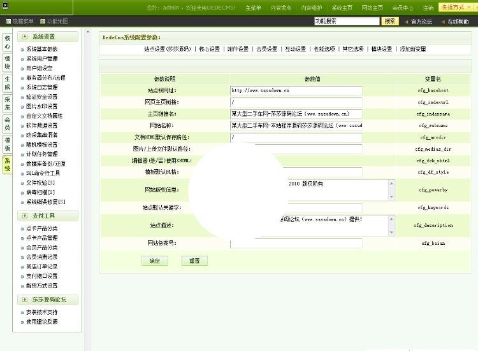Select the 模板 vertical side tab
The height and width of the screenshot is (351, 478).
7,144
